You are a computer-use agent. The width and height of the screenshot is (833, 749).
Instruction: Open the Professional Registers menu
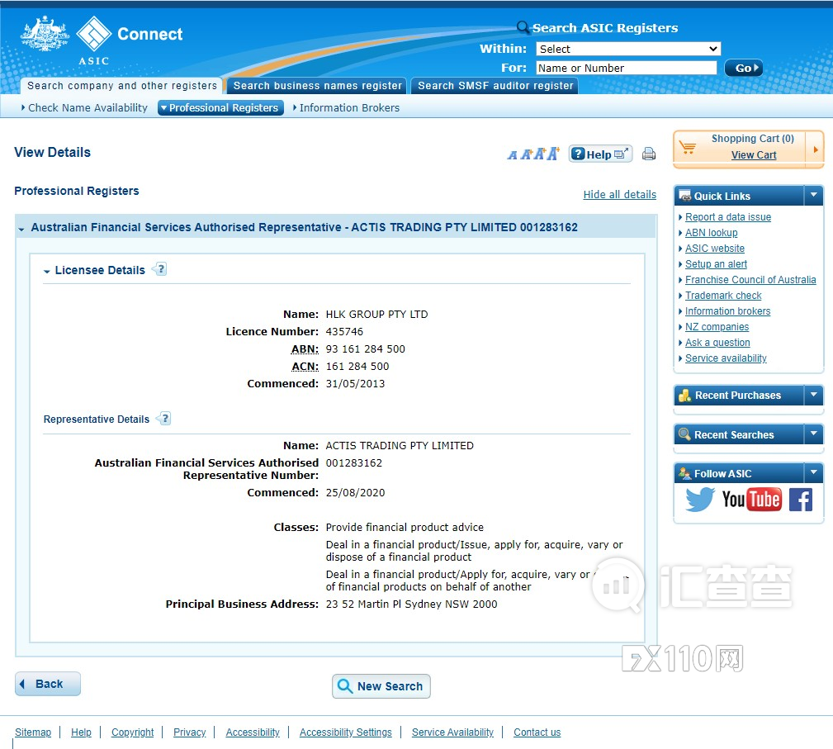click(x=220, y=108)
